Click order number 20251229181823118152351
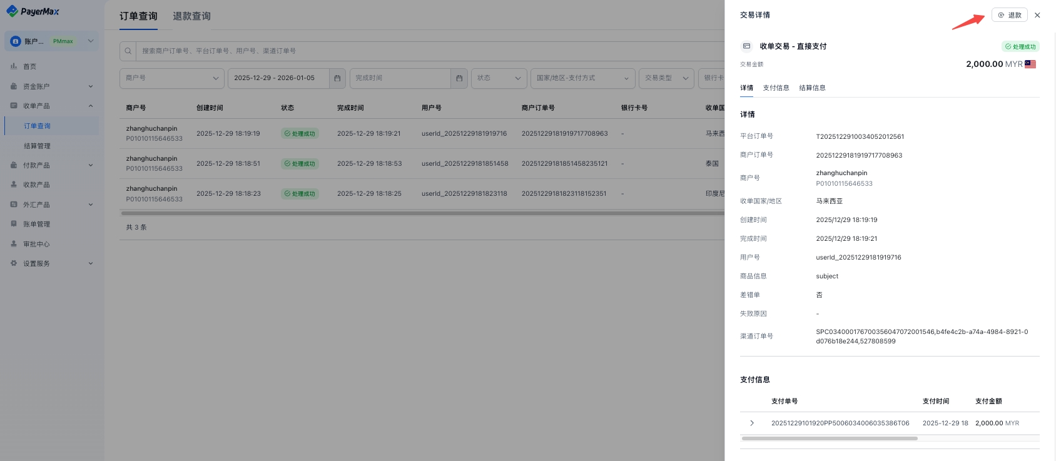The height and width of the screenshot is (461, 1056). (x=564, y=193)
